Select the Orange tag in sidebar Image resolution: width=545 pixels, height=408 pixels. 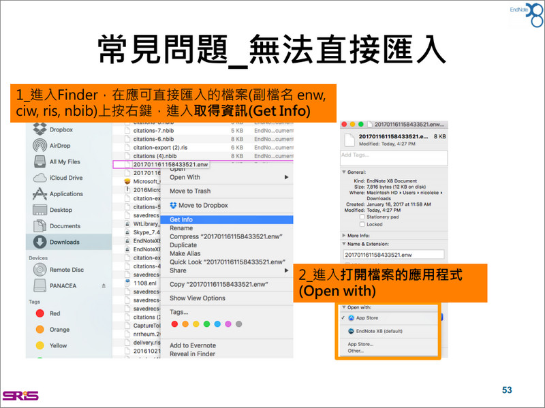pos(52,329)
